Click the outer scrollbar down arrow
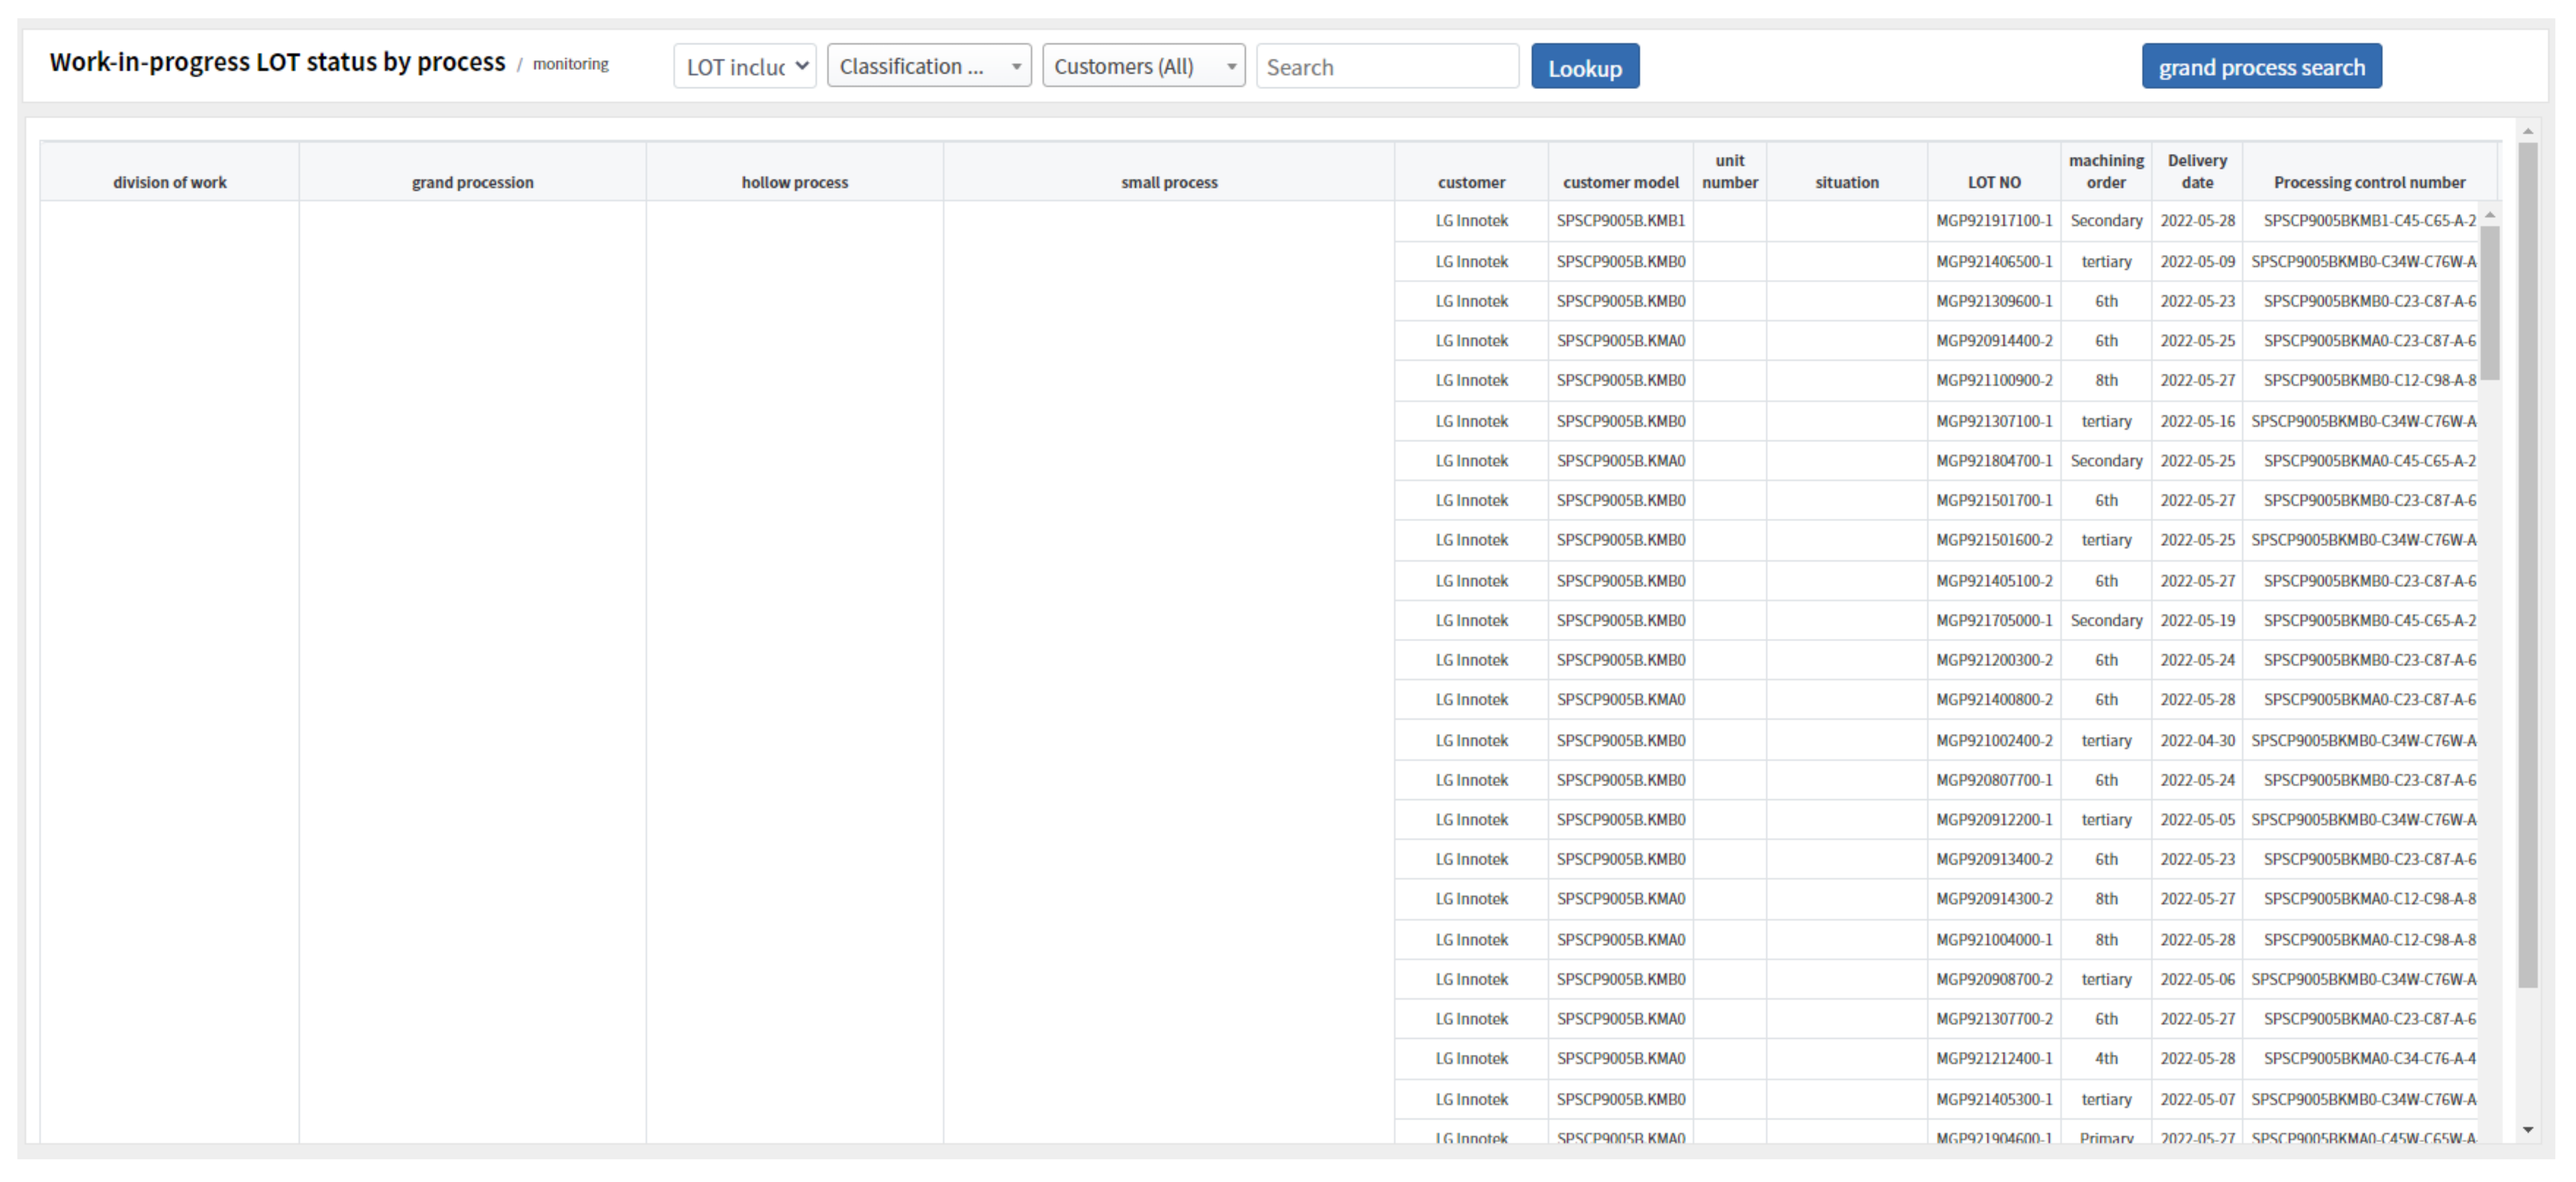This screenshot has height=1182, width=2576. coord(2527,1130)
